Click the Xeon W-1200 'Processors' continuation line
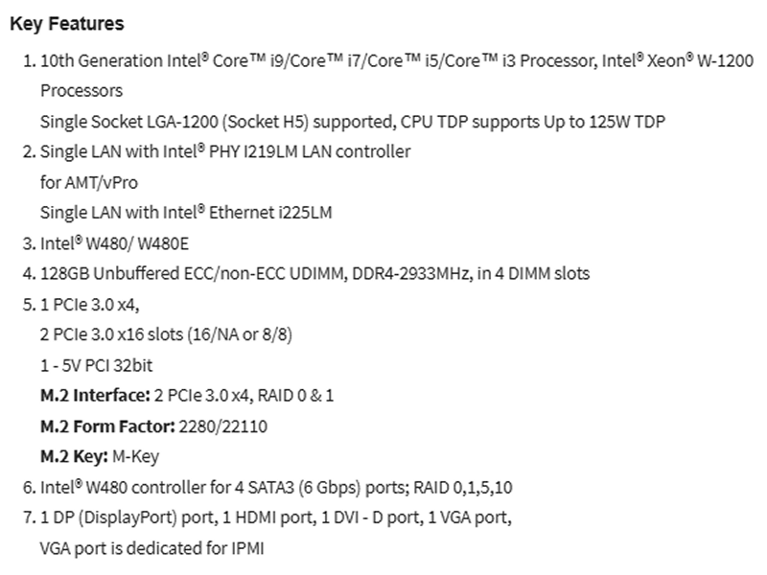Image resolution: width=767 pixels, height=575 pixels. (81, 91)
